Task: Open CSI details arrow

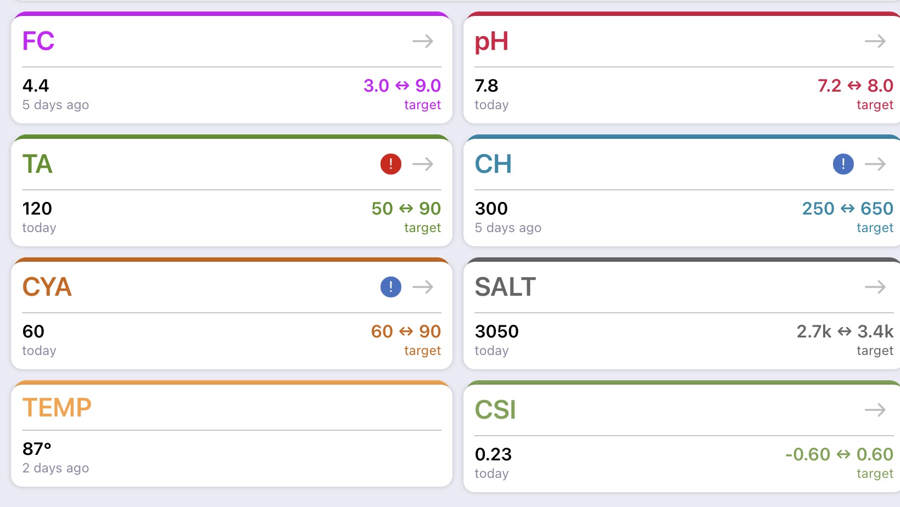Action: click(x=875, y=410)
